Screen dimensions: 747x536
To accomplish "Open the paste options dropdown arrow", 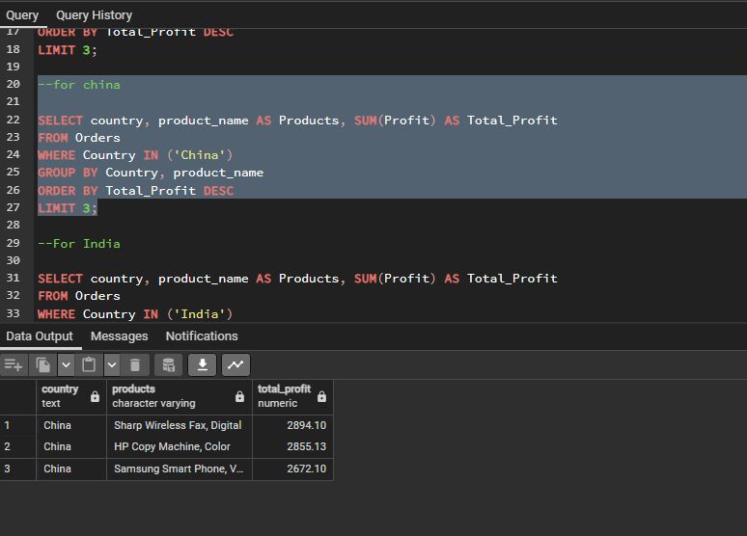I will [112, 365].
